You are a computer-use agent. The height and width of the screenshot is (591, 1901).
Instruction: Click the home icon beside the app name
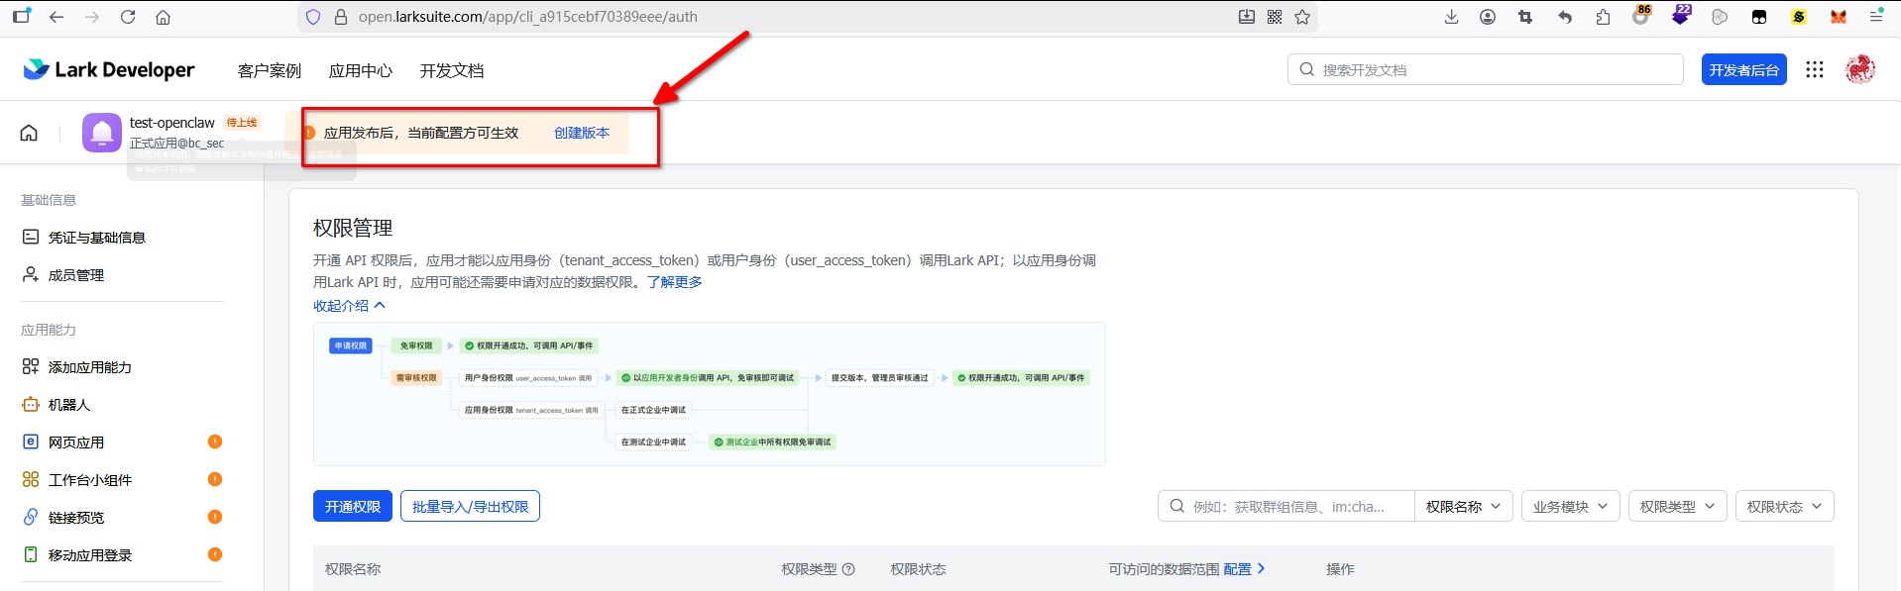(29, 133)
